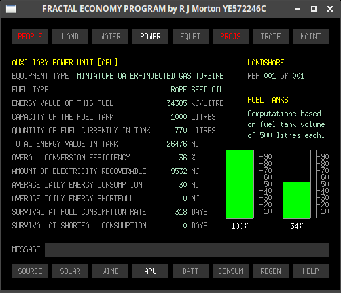Click the window title bar text

coord(154,9)
